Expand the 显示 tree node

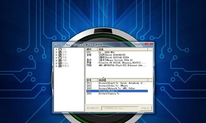[x=56, y=55]
